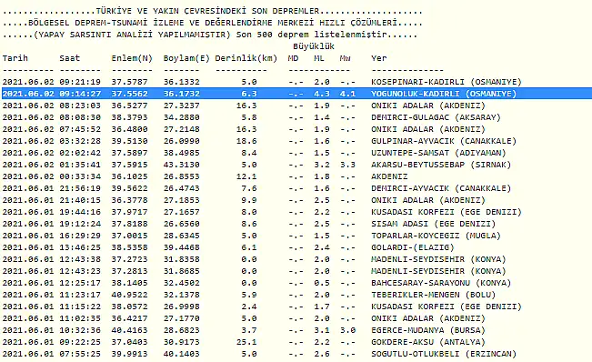Click the AKARSU-BEYTUSSEBAP (SIRNAK) entry
592x362 pixels.
[441, 165]
